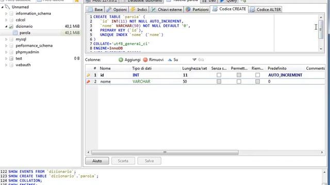This screenshot has height=185, width=330.
Task: Open the Indici tab
Action: pyautogui.click(x=139, y=9)
